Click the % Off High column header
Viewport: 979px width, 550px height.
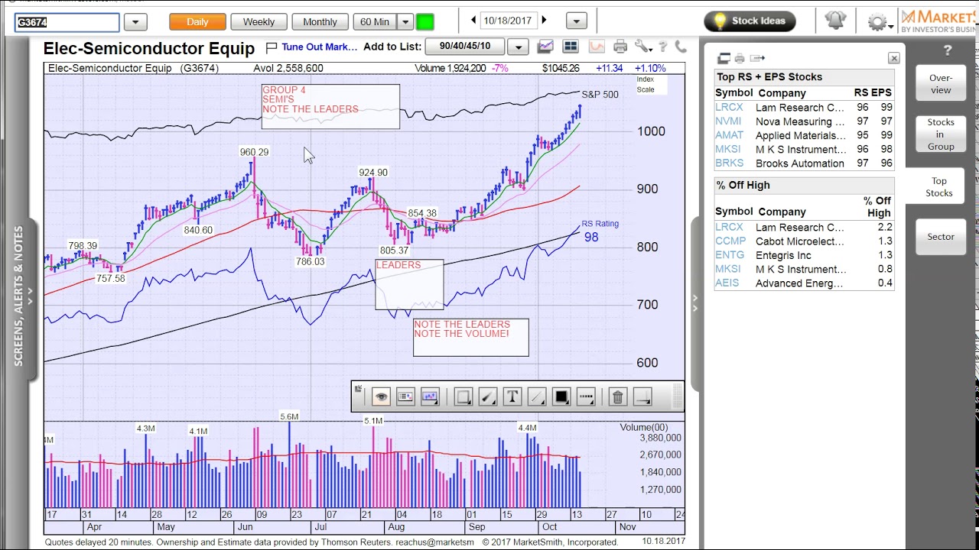pos(878,207)
